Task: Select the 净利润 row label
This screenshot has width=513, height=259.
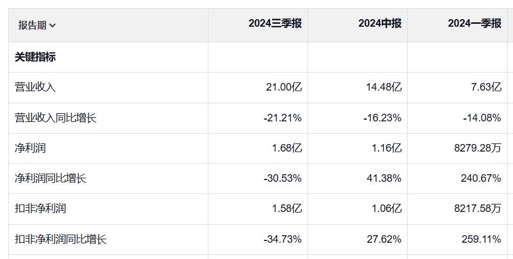Action: (30, 148)
